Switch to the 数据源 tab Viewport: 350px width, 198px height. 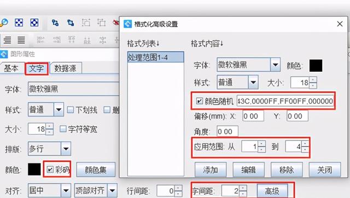tap(65, 68)
